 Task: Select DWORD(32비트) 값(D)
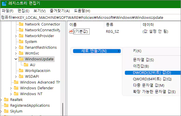[x=152, y=73]
